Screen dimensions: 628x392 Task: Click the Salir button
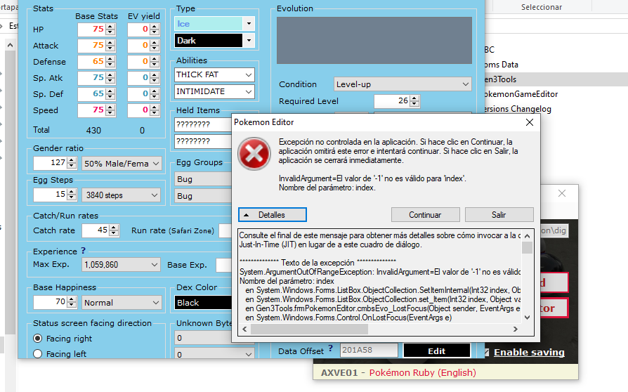coord(499,214)
